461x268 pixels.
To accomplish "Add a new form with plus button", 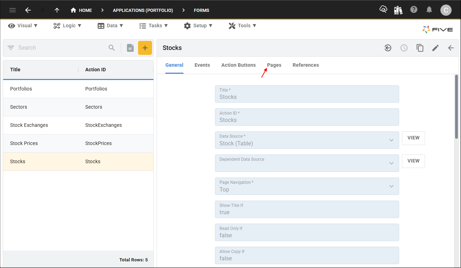I will tap(145, 48).
